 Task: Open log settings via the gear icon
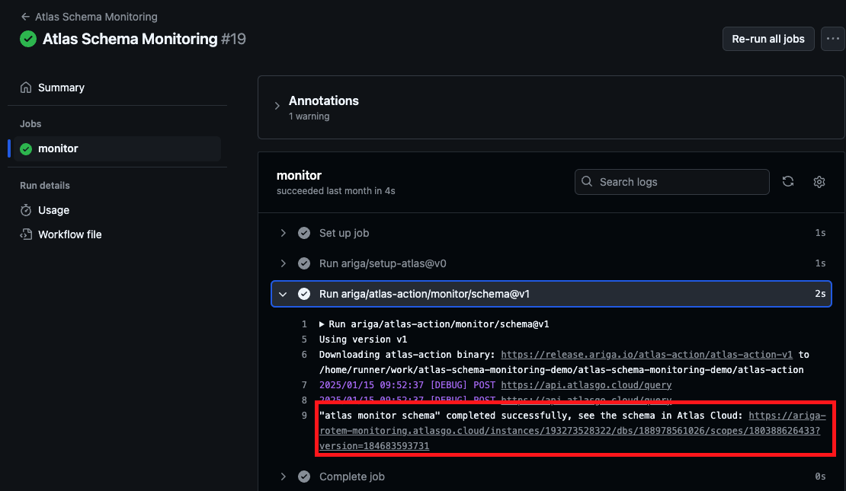click(x=819, y=182)
